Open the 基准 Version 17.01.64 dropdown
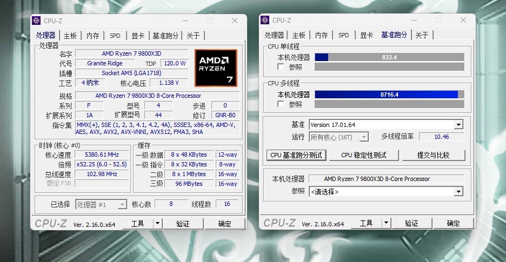The height and width of the screenshot is (262, 506). coord(458,125)
